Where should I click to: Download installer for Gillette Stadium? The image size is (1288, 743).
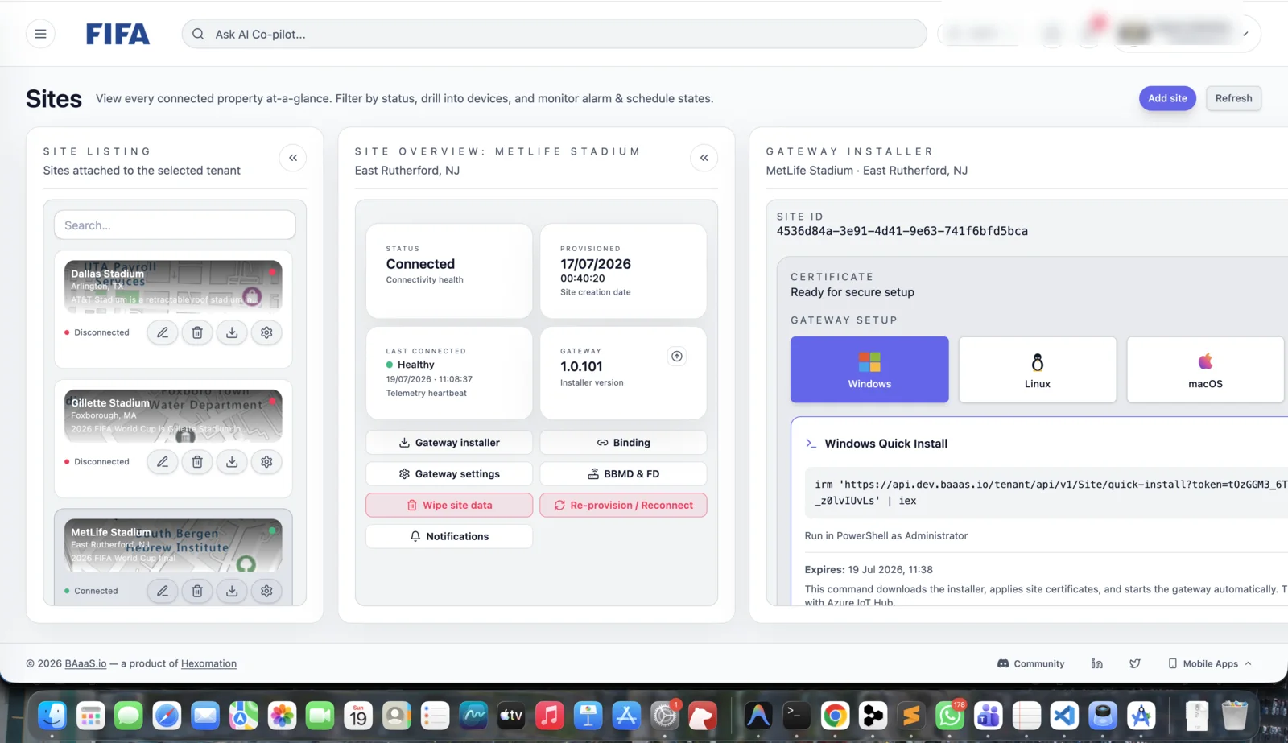[232, 462]
